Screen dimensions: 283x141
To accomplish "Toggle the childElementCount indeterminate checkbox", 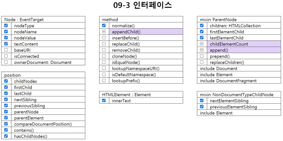I will (x=202, y=44).
